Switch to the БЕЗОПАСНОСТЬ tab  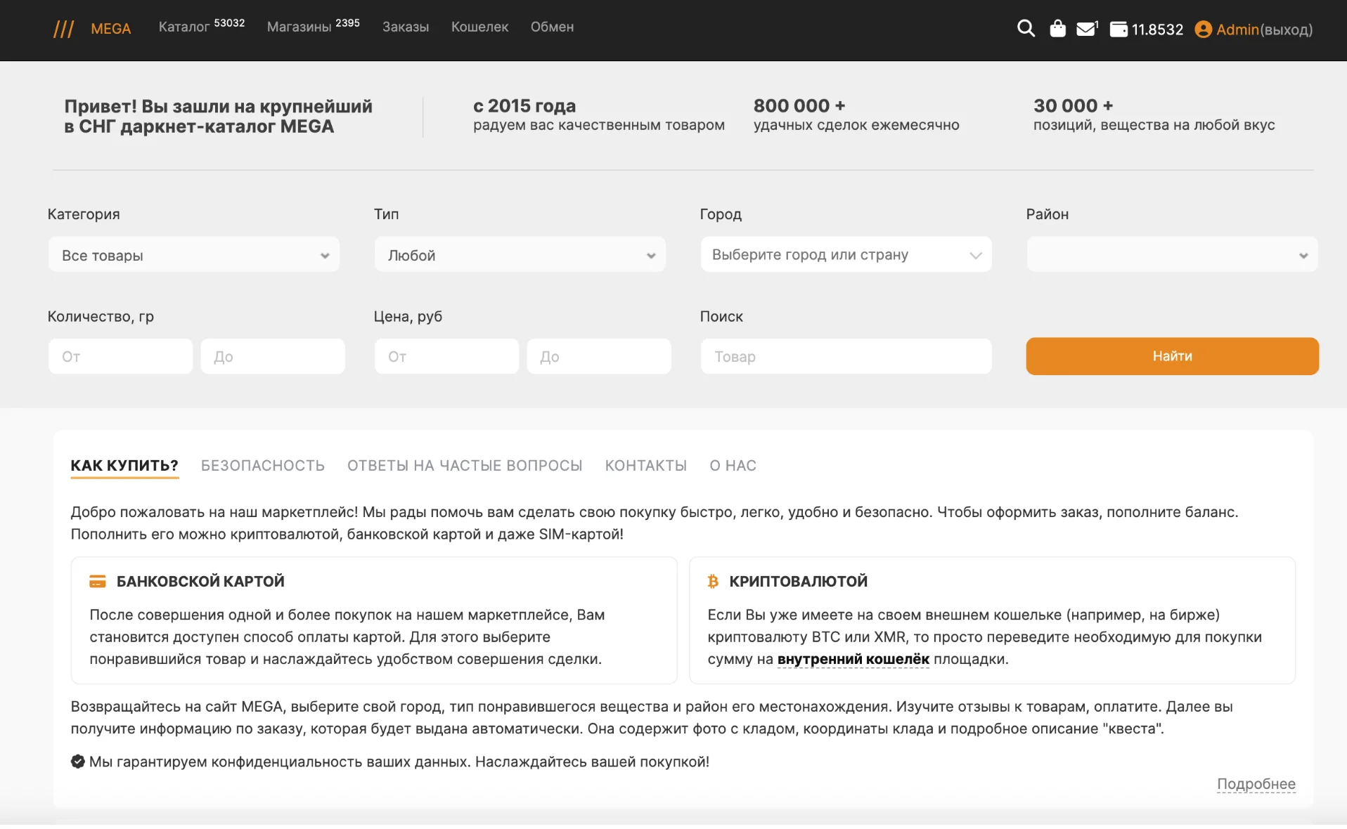click(262, 466)
